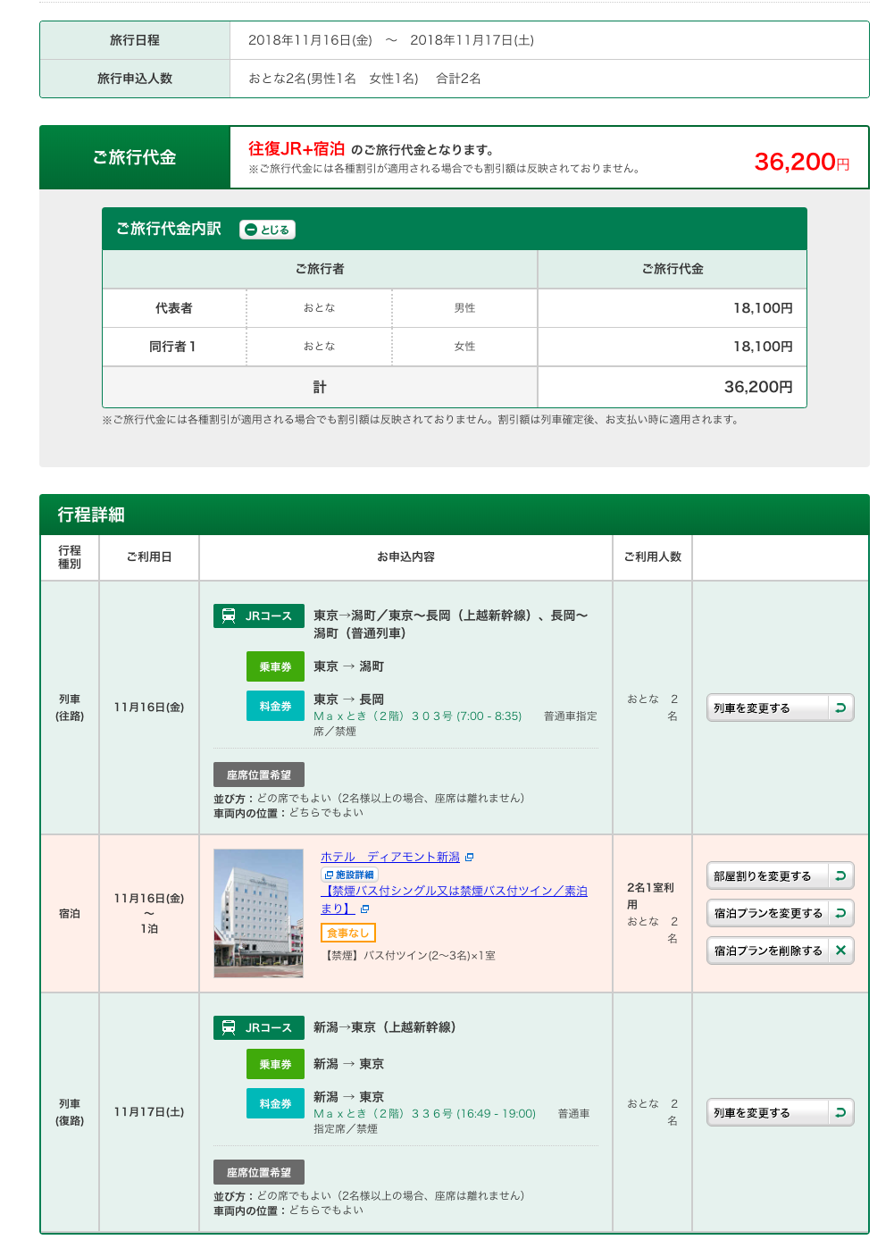Click the X icon on 宿泊プランを削除する
This screenshot has height=1248, width=894.
click(840, 951)
